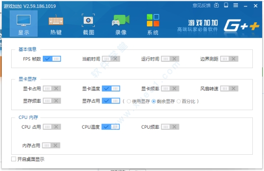Enable the 内存占用 toggle
The image size is (264, 171).
51,145
